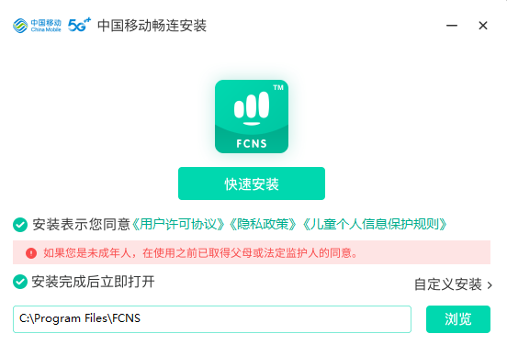Click the red minor consent notice bar
Screen dimensions: 507x345
coord(252,252)
